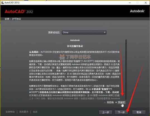Click the Autodesk heading in the agreement
Image resolution: width=150 pixels, height=116 pixels.
point(75,40)
